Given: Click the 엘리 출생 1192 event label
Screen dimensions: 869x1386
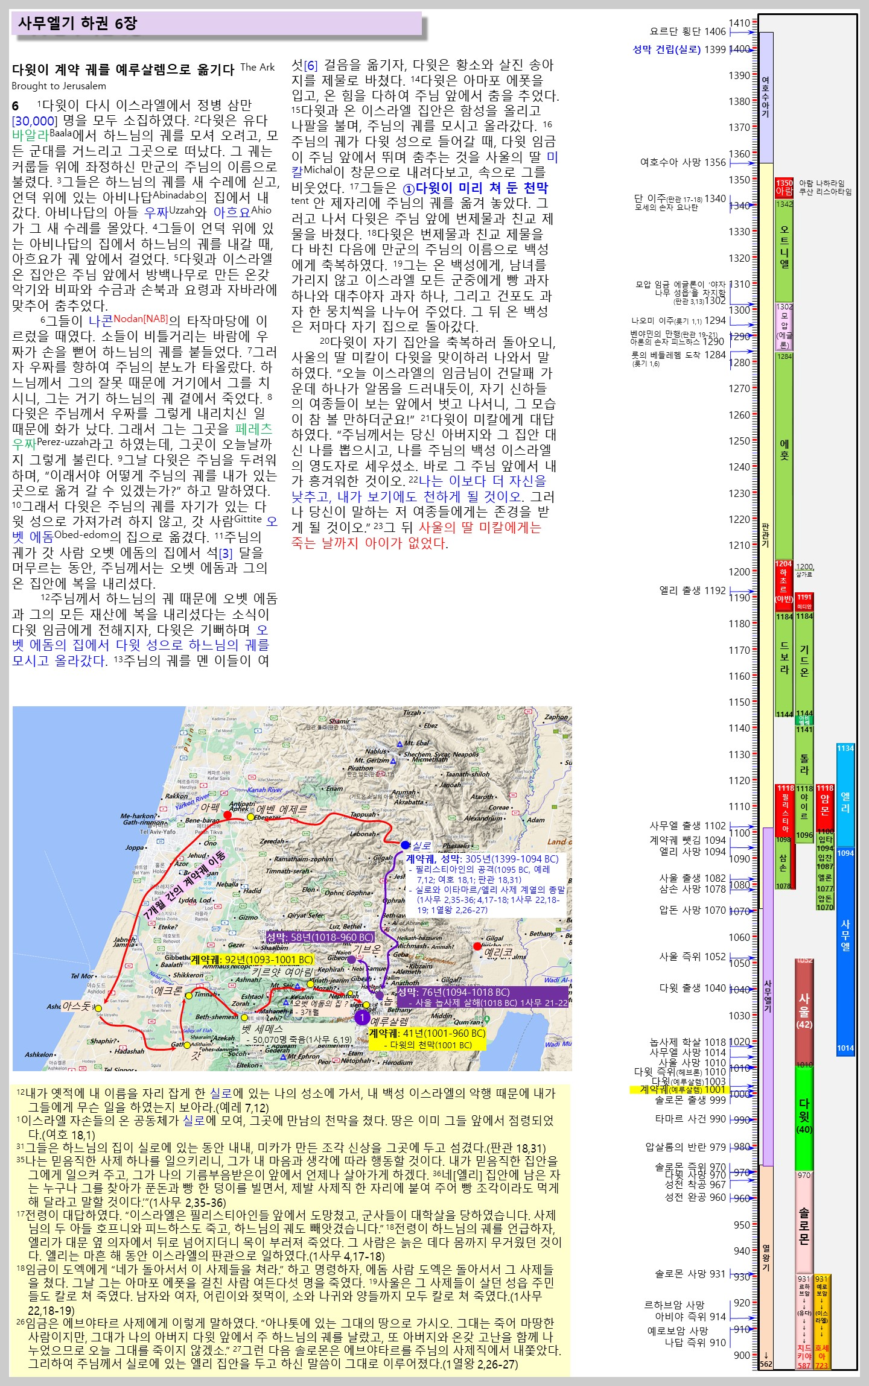Looking at the screenshot, I should 692,590.
